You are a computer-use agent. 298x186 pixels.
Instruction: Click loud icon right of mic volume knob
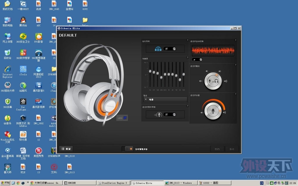[x=224, y=112]
